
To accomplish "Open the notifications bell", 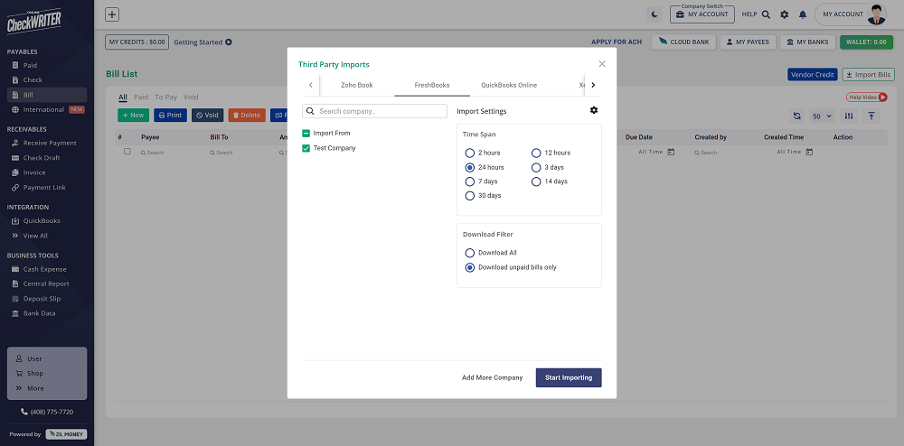I will (x=802, y=14).
